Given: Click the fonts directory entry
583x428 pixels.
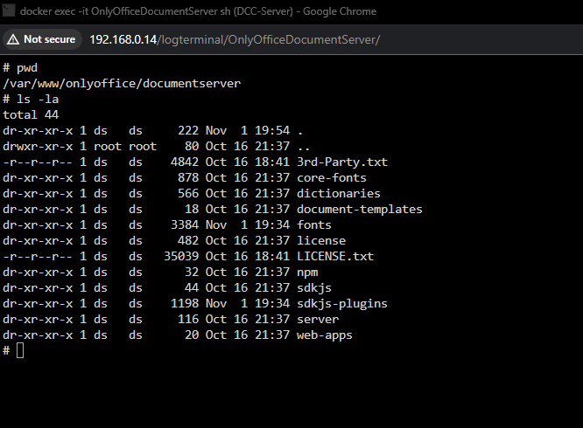Looking at the screenshot, I should pos(313,224).
